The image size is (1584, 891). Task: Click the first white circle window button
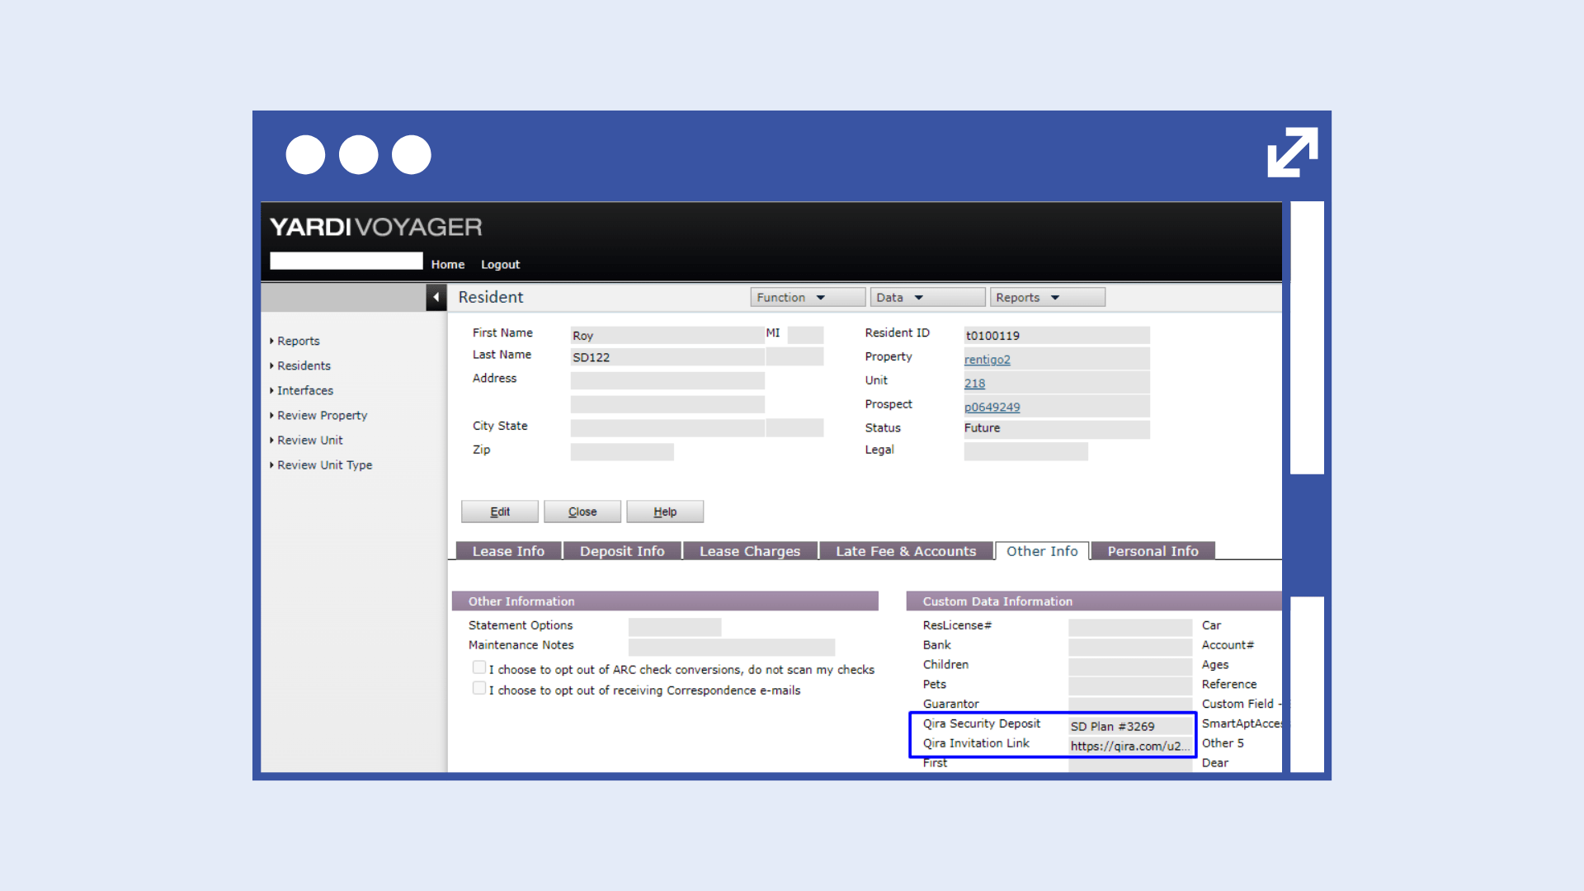pos(305,154)
